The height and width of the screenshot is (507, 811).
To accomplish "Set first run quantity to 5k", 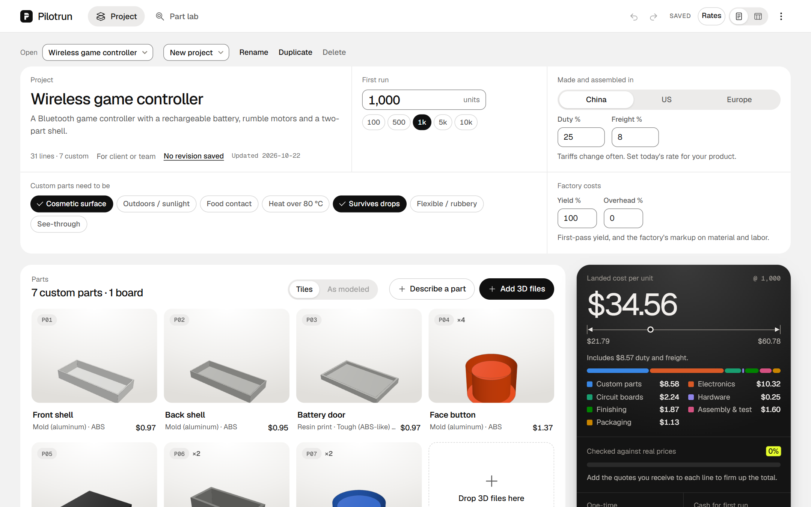I will pyautogui.click(x=443, y=122).
